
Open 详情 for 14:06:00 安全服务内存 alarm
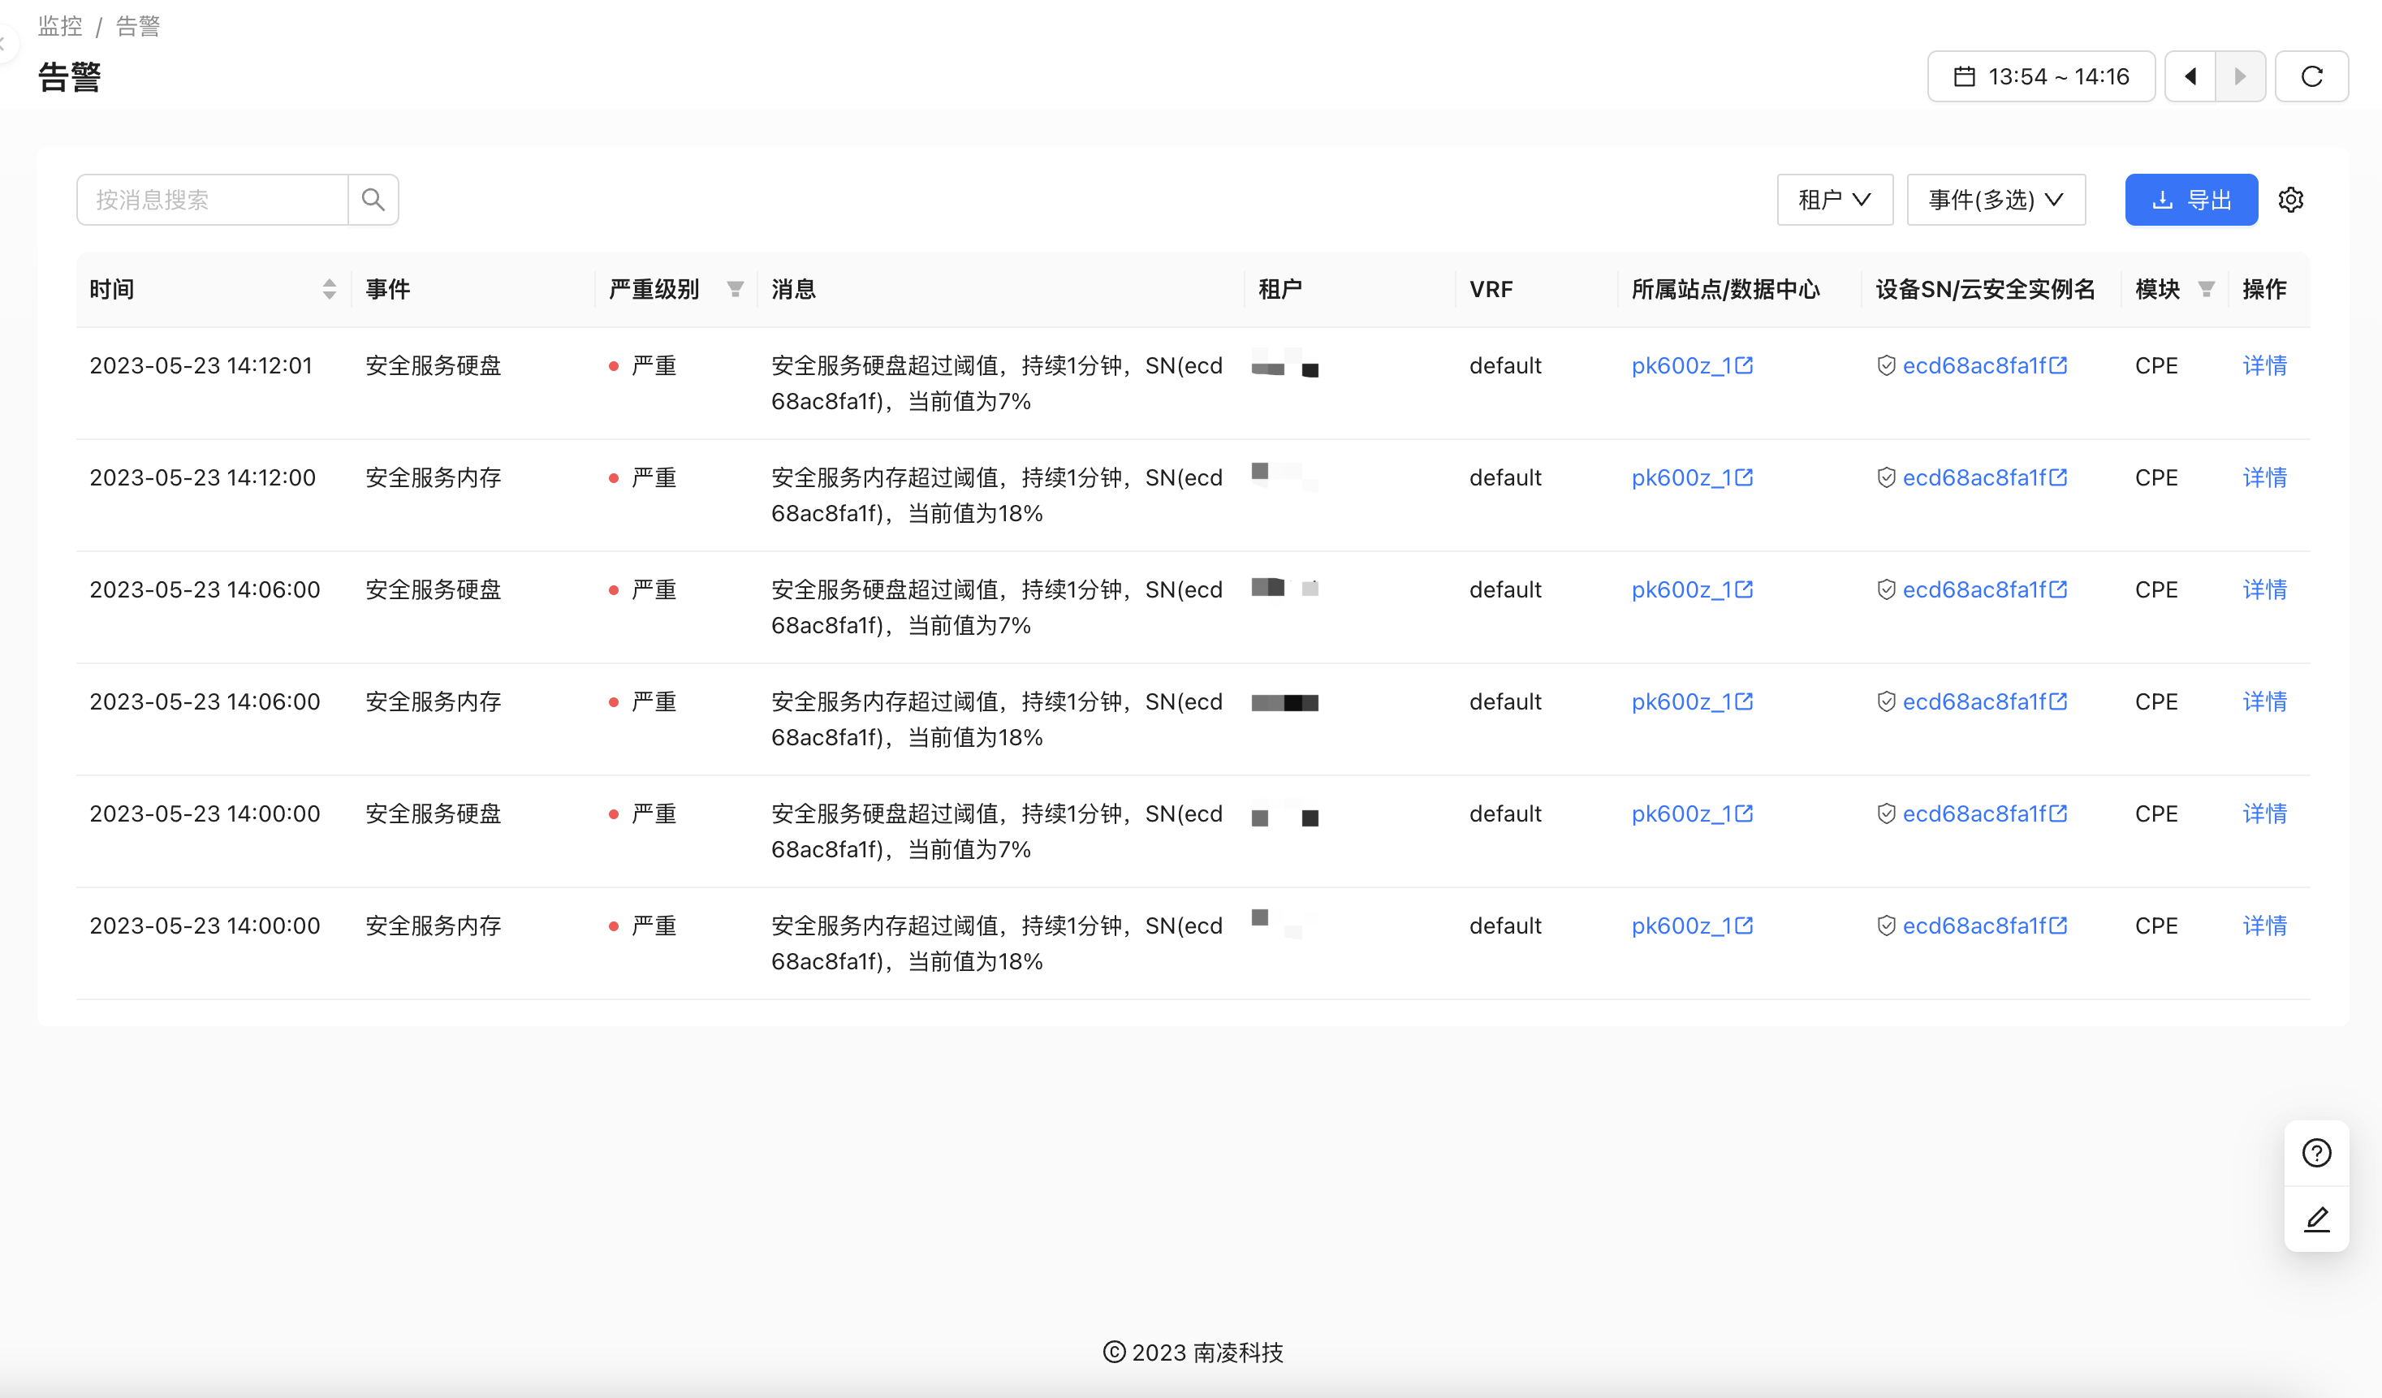[2263, 701]
